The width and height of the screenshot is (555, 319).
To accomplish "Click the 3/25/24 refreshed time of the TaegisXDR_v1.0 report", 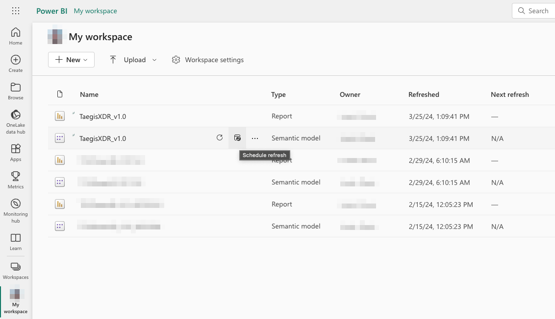I will 439,116.
